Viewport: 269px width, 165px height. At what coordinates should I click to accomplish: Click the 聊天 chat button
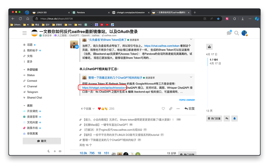pyautogui.click(x=42, y=141)
